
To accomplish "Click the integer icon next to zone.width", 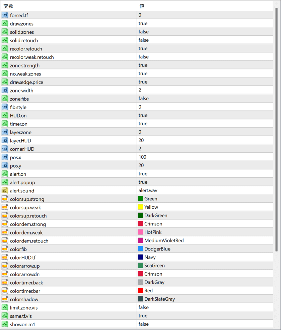I will (5, 90).
